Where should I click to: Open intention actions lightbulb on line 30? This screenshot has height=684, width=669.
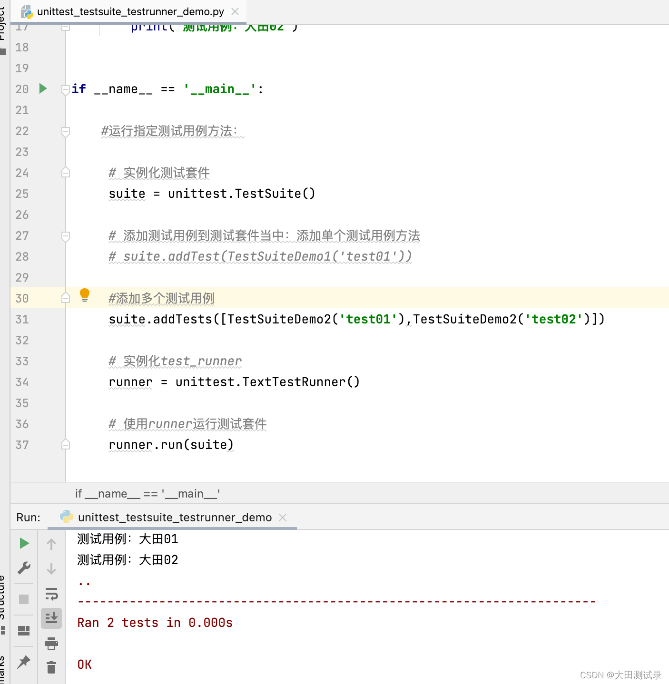(x=85, y=295)
